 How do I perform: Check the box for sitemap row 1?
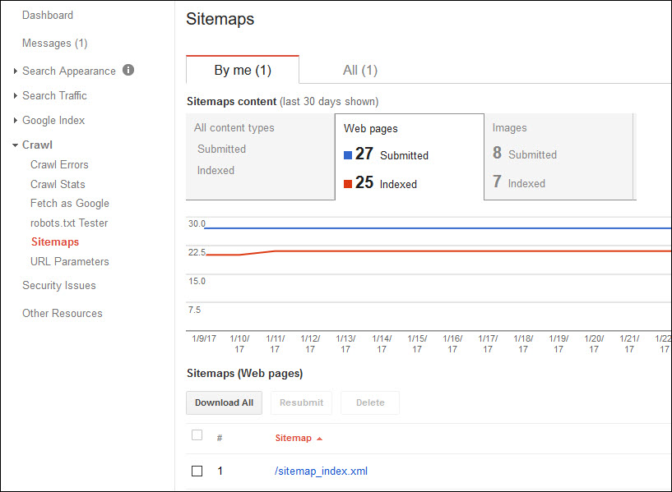197,471
